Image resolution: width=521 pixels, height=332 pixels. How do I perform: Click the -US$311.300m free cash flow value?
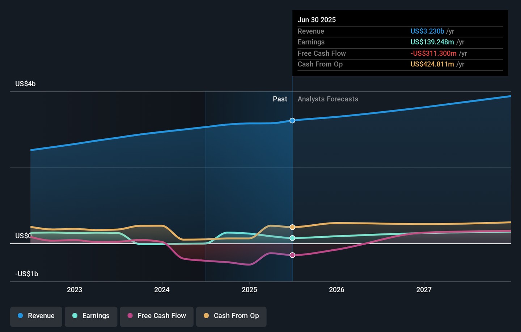coord(433,53)
